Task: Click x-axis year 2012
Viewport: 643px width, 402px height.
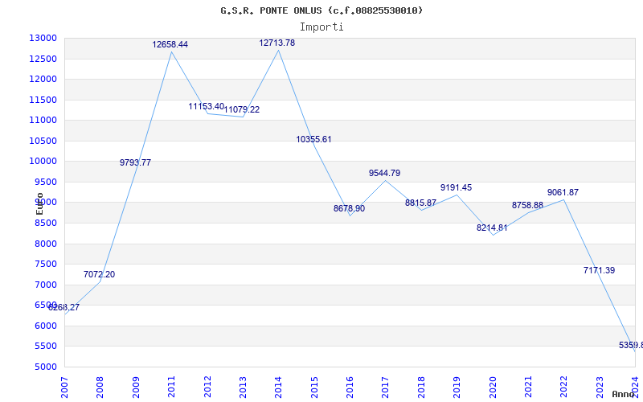Action: pos(207,388)
